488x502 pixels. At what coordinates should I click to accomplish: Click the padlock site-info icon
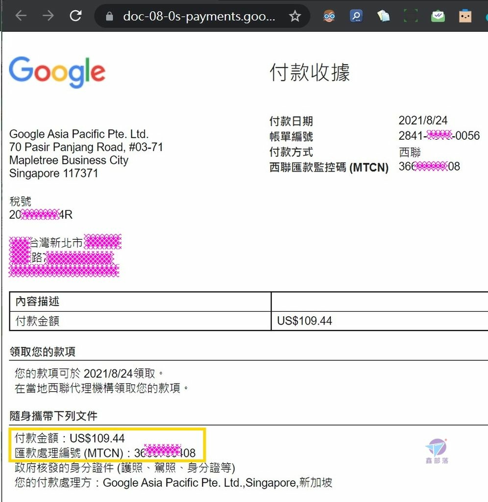(109, 16)
